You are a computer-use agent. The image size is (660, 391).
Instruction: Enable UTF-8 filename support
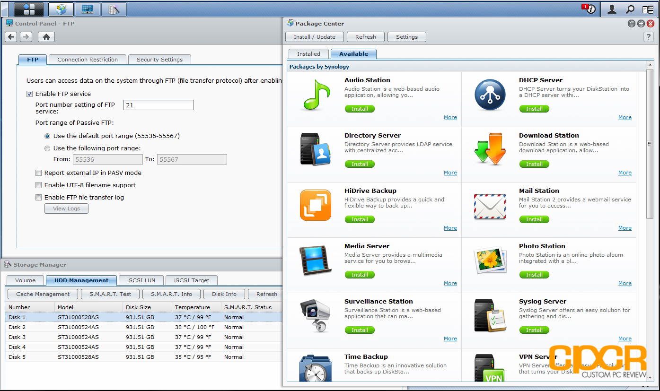tap(39, 185)
